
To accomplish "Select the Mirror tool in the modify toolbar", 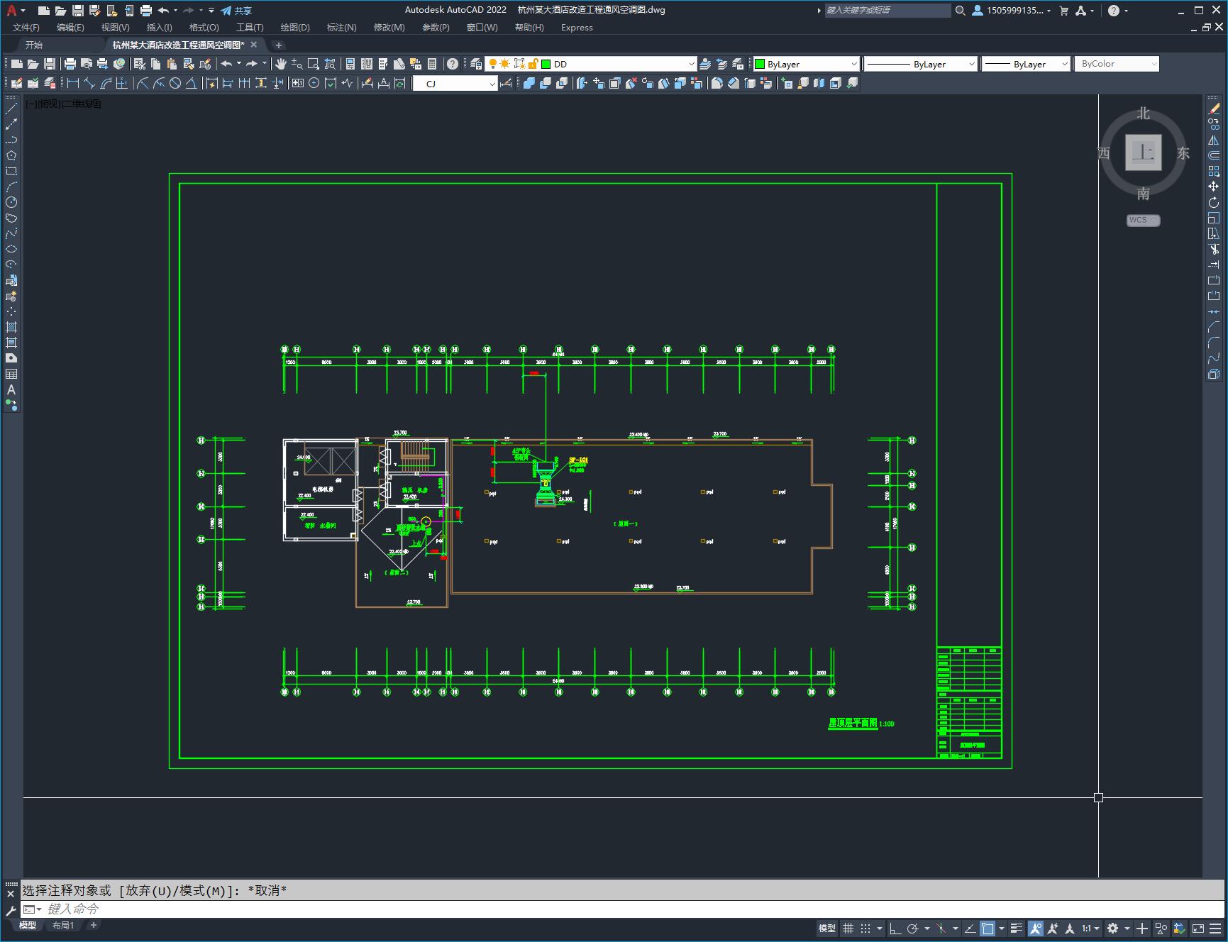I will (1214, 140).
